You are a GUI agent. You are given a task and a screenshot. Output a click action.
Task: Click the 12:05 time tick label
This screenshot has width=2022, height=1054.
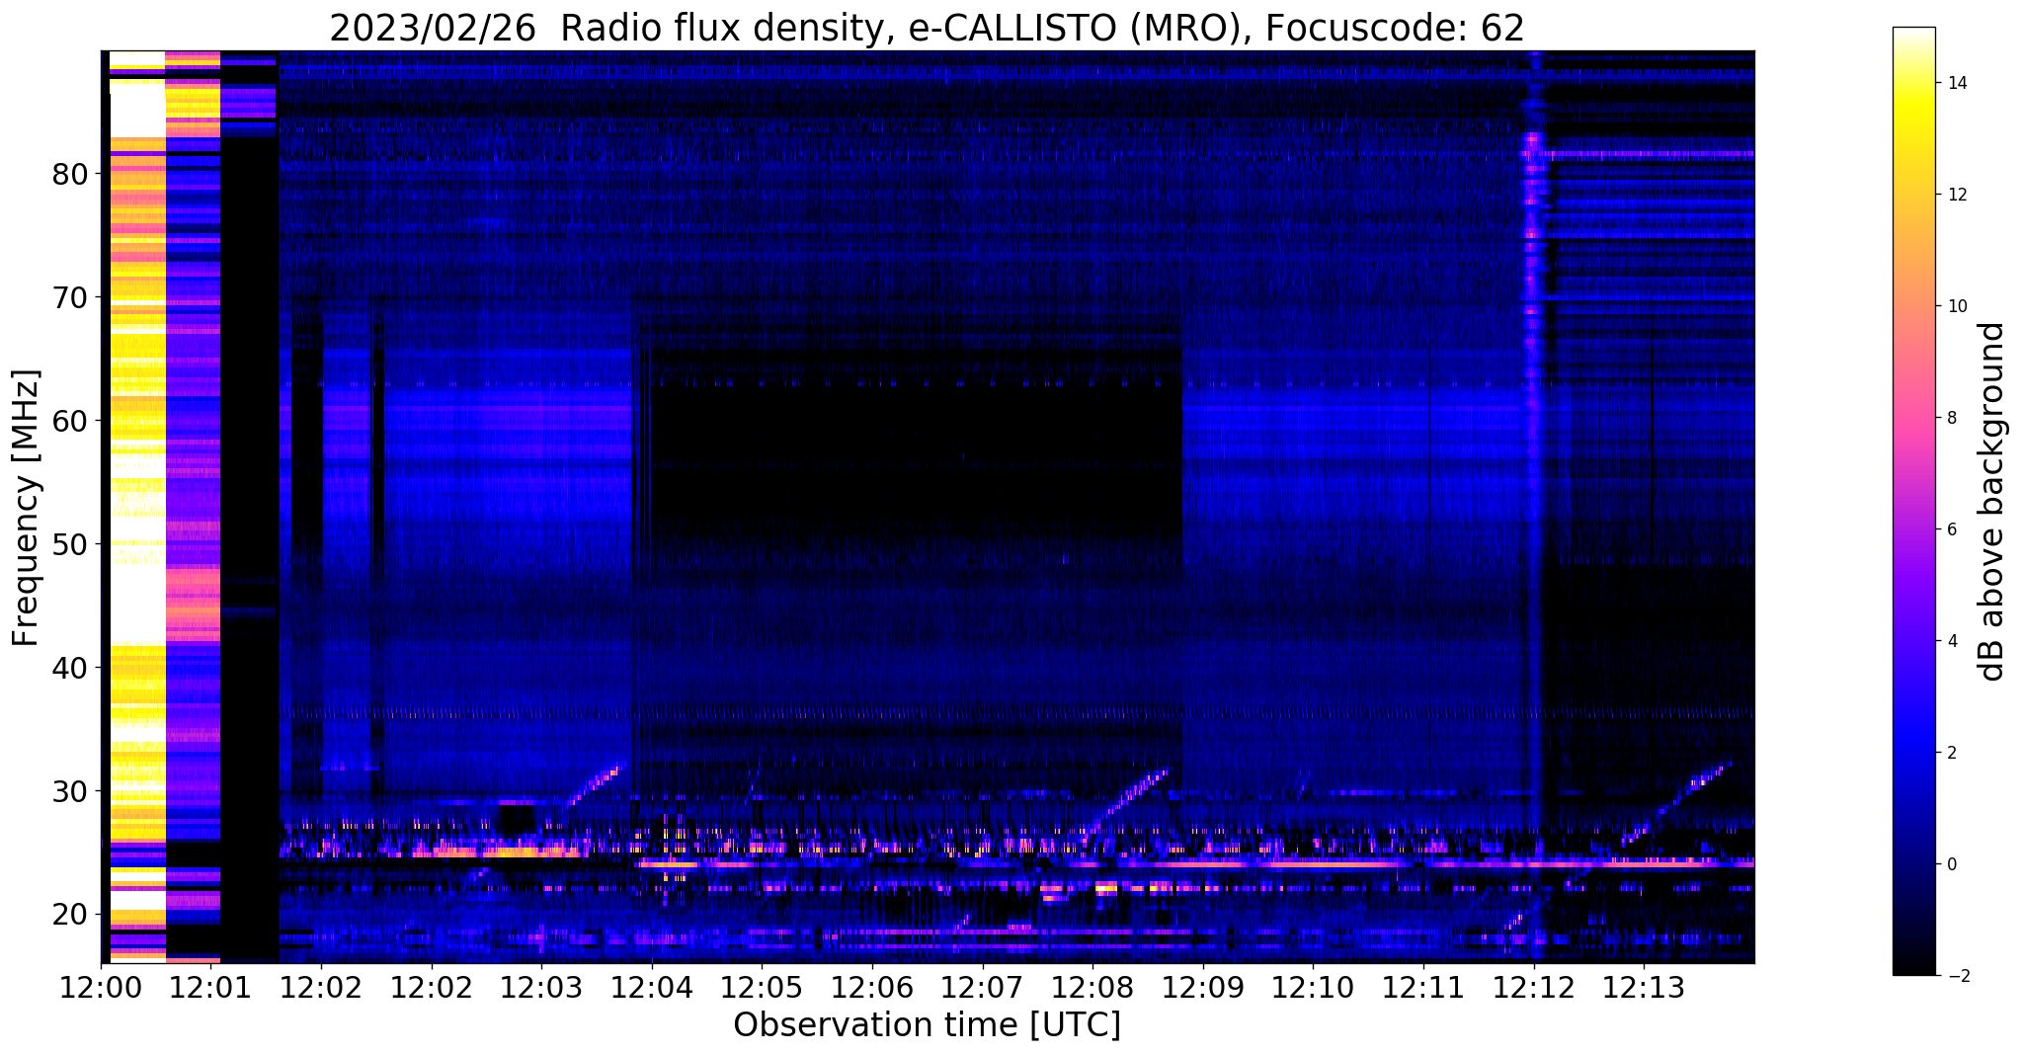762,987
